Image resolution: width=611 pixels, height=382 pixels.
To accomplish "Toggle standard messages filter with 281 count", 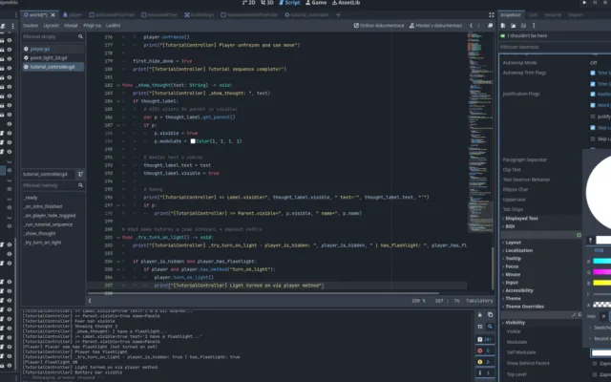I will 485,340.
